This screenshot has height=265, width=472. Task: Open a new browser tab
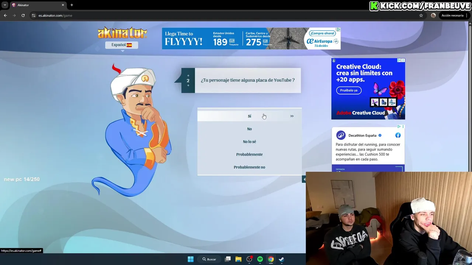pyautogui.click(x=72, y=5)
